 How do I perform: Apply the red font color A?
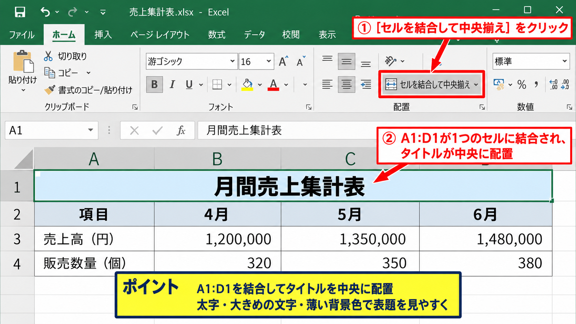click(274, 84)
